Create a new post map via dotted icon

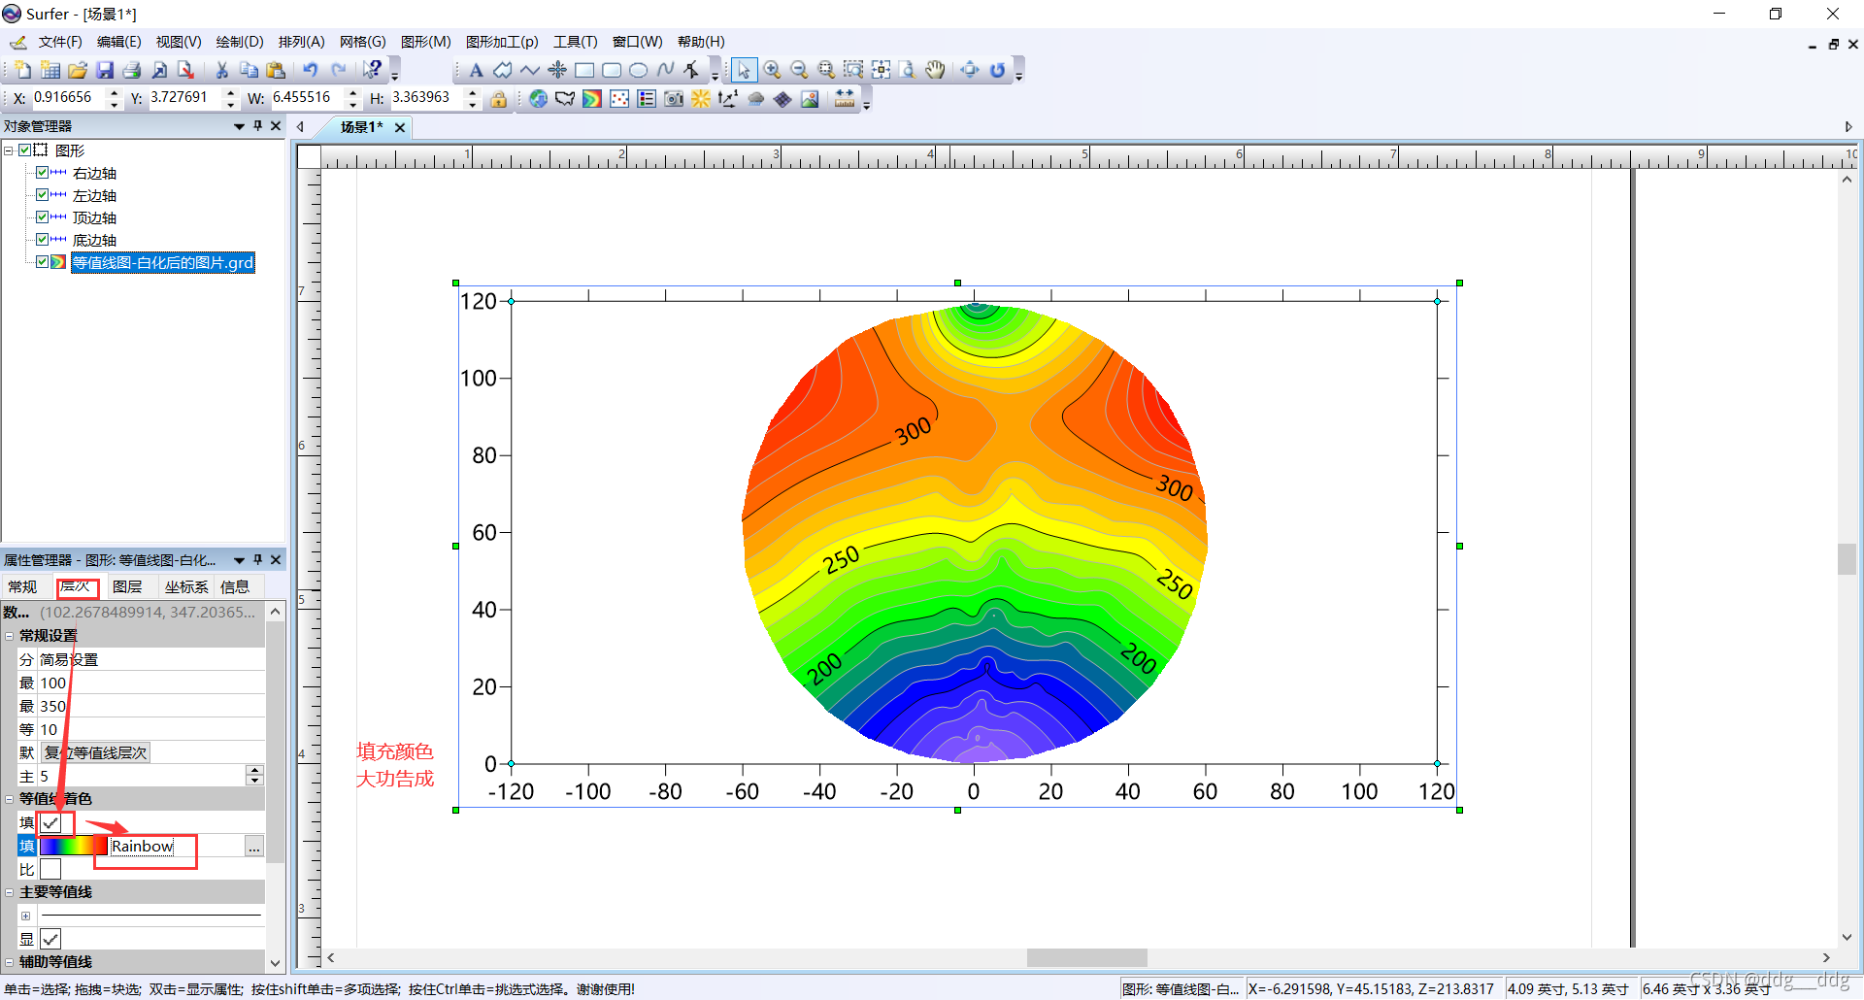pyautogui.click(x=619, y=99)
